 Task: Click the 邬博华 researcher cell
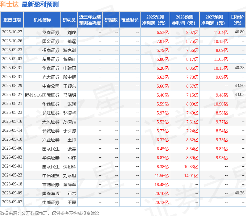point(70,113)
